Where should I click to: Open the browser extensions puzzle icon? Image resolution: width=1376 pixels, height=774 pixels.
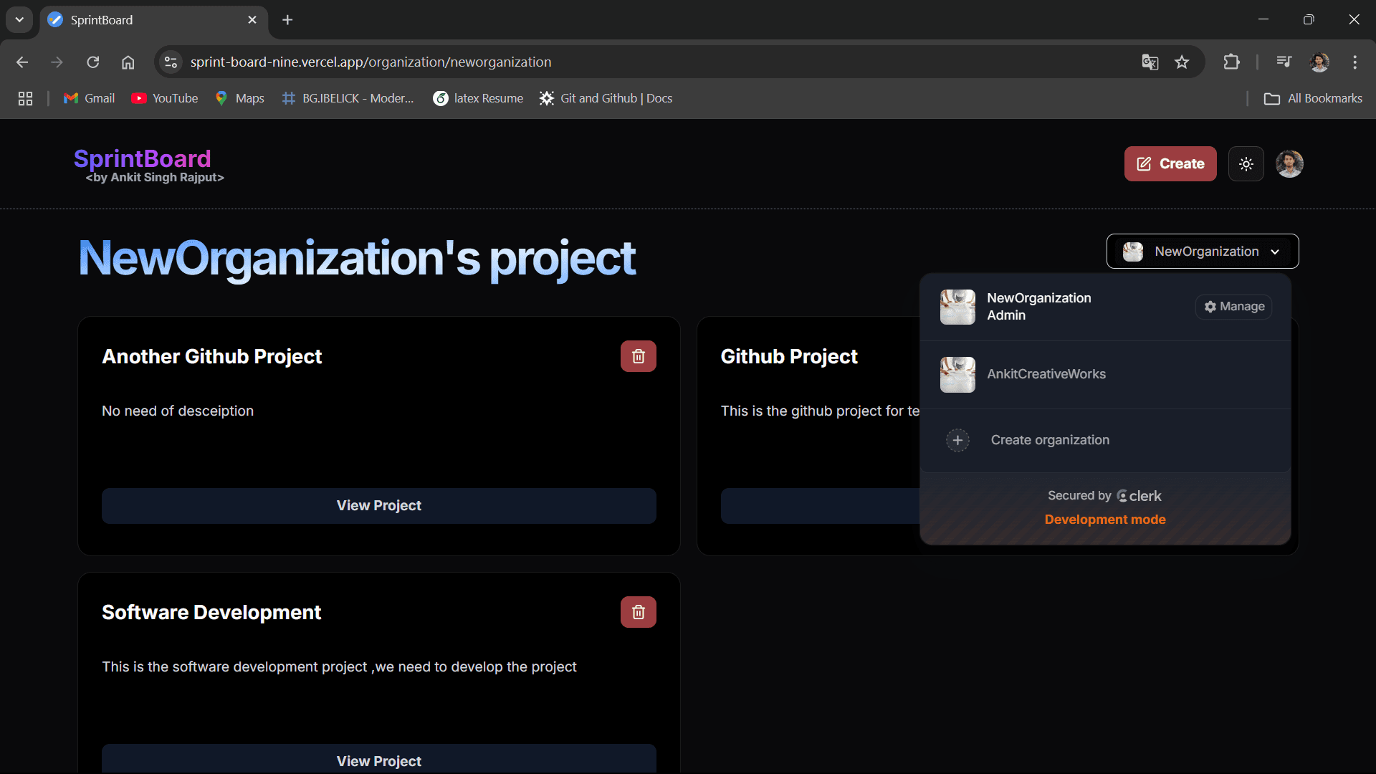tap(1231, 62)
